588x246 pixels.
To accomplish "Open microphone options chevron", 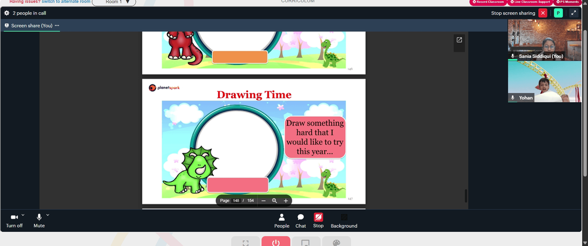I will pyautogui.click(x=48, y=215).
